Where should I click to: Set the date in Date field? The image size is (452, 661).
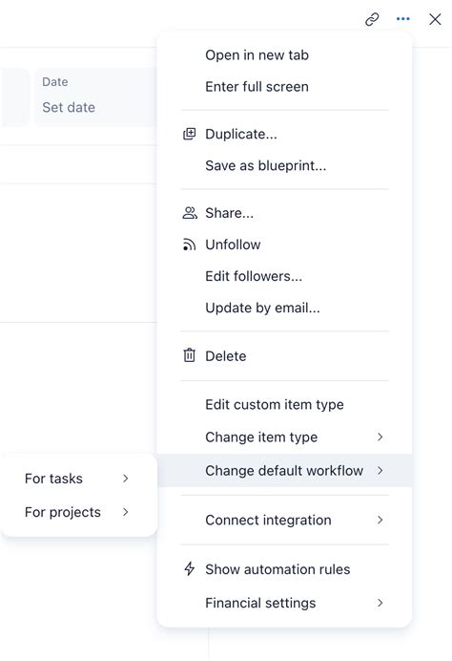click(x=69, y=108)
